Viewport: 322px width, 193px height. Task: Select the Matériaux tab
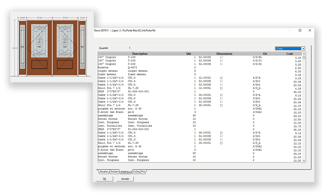[126, 172]
